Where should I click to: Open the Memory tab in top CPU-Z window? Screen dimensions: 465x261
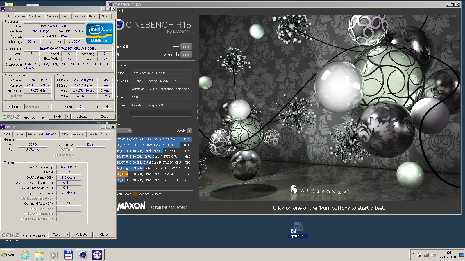52,16
